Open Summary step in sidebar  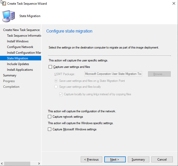[10, 75]
